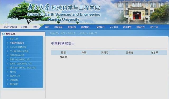Click the lunar date 正月廿三
Image resolution: width=169 pixels, height=99 pixels.
coord(25,27)
